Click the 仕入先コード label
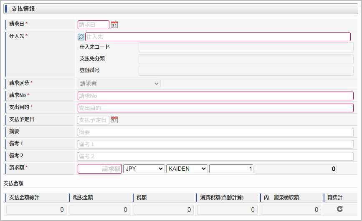Screen dimensions: 362x221 (95, 47)
